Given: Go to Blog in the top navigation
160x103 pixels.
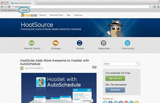Looking at the screenshot, I should click(x=69, y=15).
